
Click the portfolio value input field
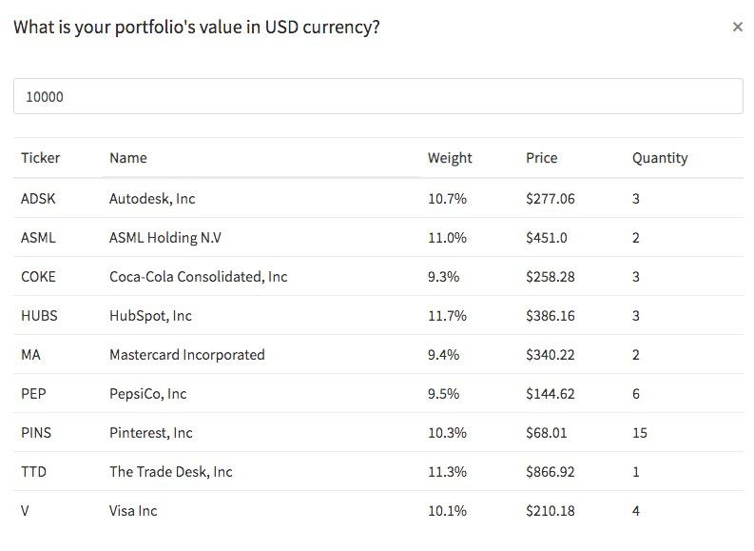tap(377, 96)
